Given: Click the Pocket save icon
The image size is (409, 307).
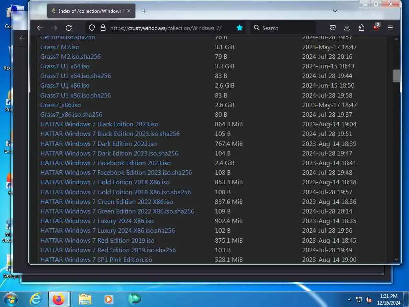Looking at the screenshot, I should point(333,28).
